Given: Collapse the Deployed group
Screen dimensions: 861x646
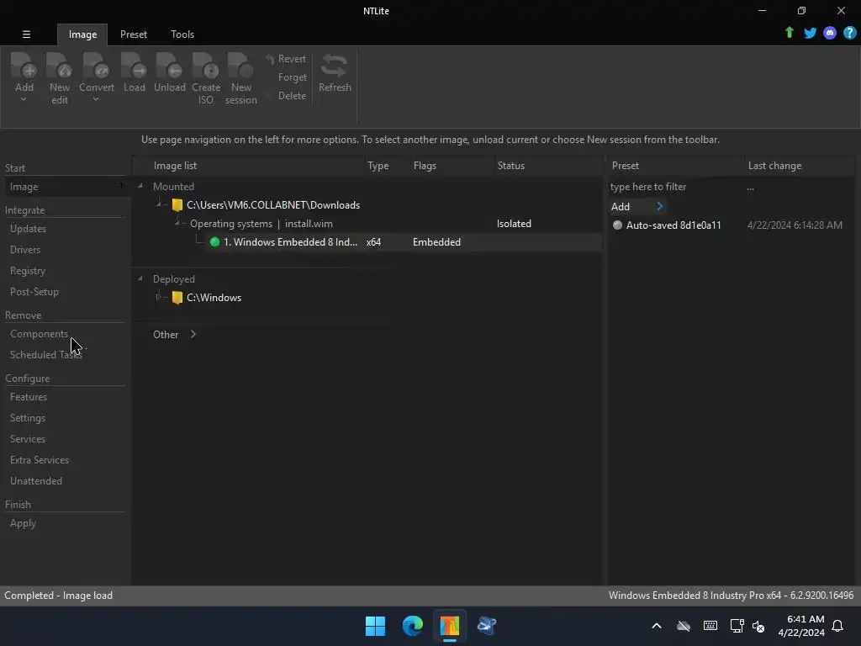Looking at the screenshot, I should (140, 278).
